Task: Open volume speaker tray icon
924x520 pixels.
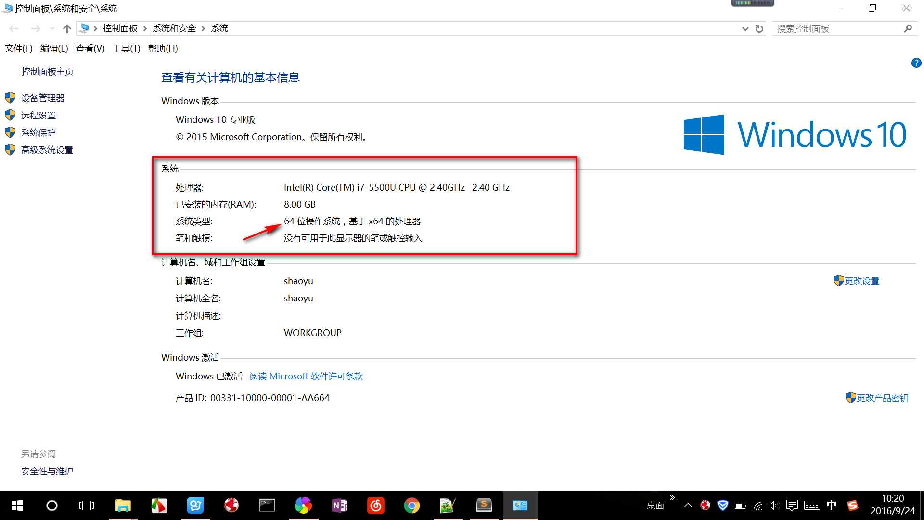Action: (x=774, y=506)
